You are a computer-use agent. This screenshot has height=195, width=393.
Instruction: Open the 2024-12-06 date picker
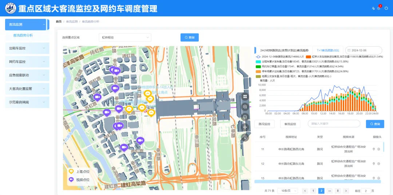click(364, 50)
